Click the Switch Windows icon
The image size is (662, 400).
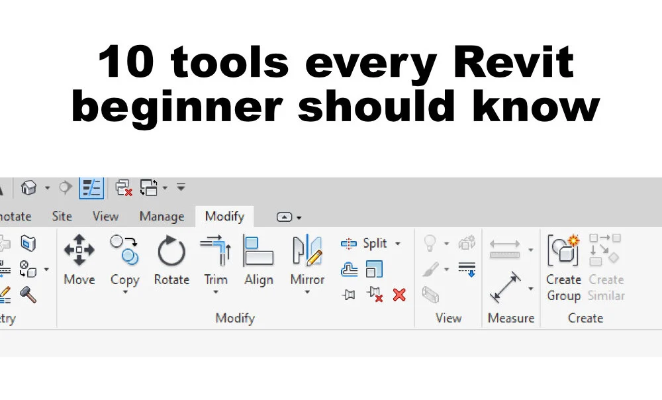(x=148, y=187)
